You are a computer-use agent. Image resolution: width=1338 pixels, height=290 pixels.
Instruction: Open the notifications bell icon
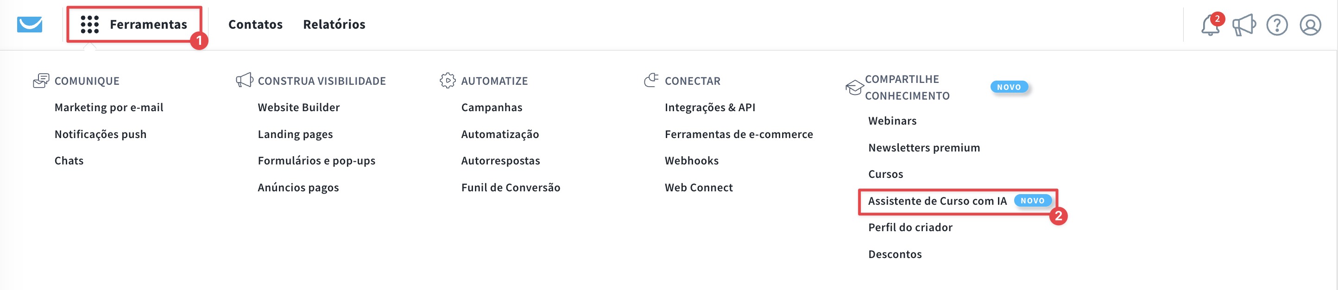coord(1210,25)
